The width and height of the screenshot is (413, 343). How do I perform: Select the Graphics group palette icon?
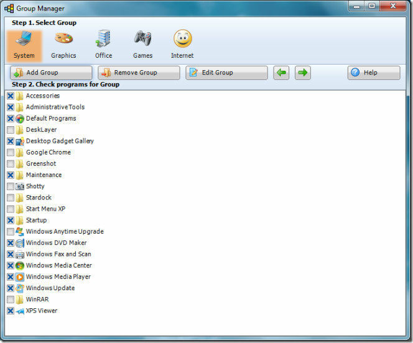coord(63,39)
